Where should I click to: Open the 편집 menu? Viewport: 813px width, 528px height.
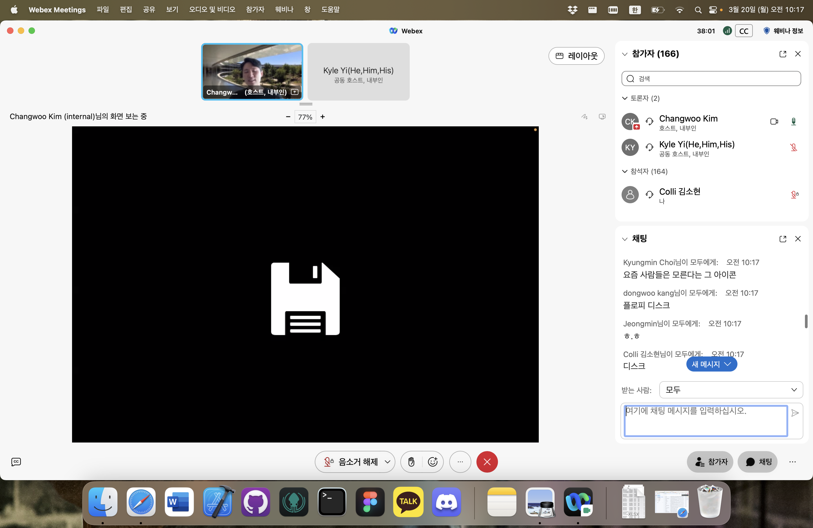126,10
